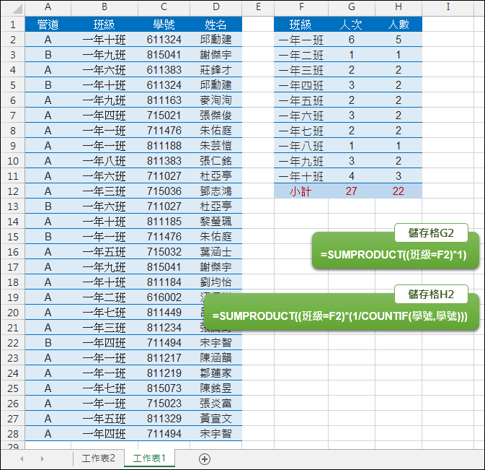Image resolution: width=485 pixels, height=470 pixels.
Task: Select cell with name 鄧志鴻
Action: pos(216,191)
